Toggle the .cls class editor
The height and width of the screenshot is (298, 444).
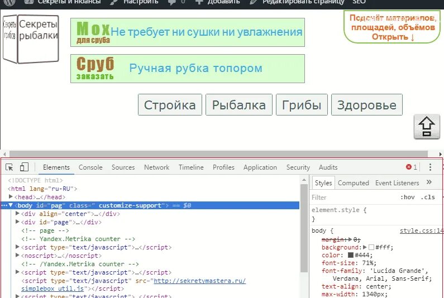tap(428, 197)
